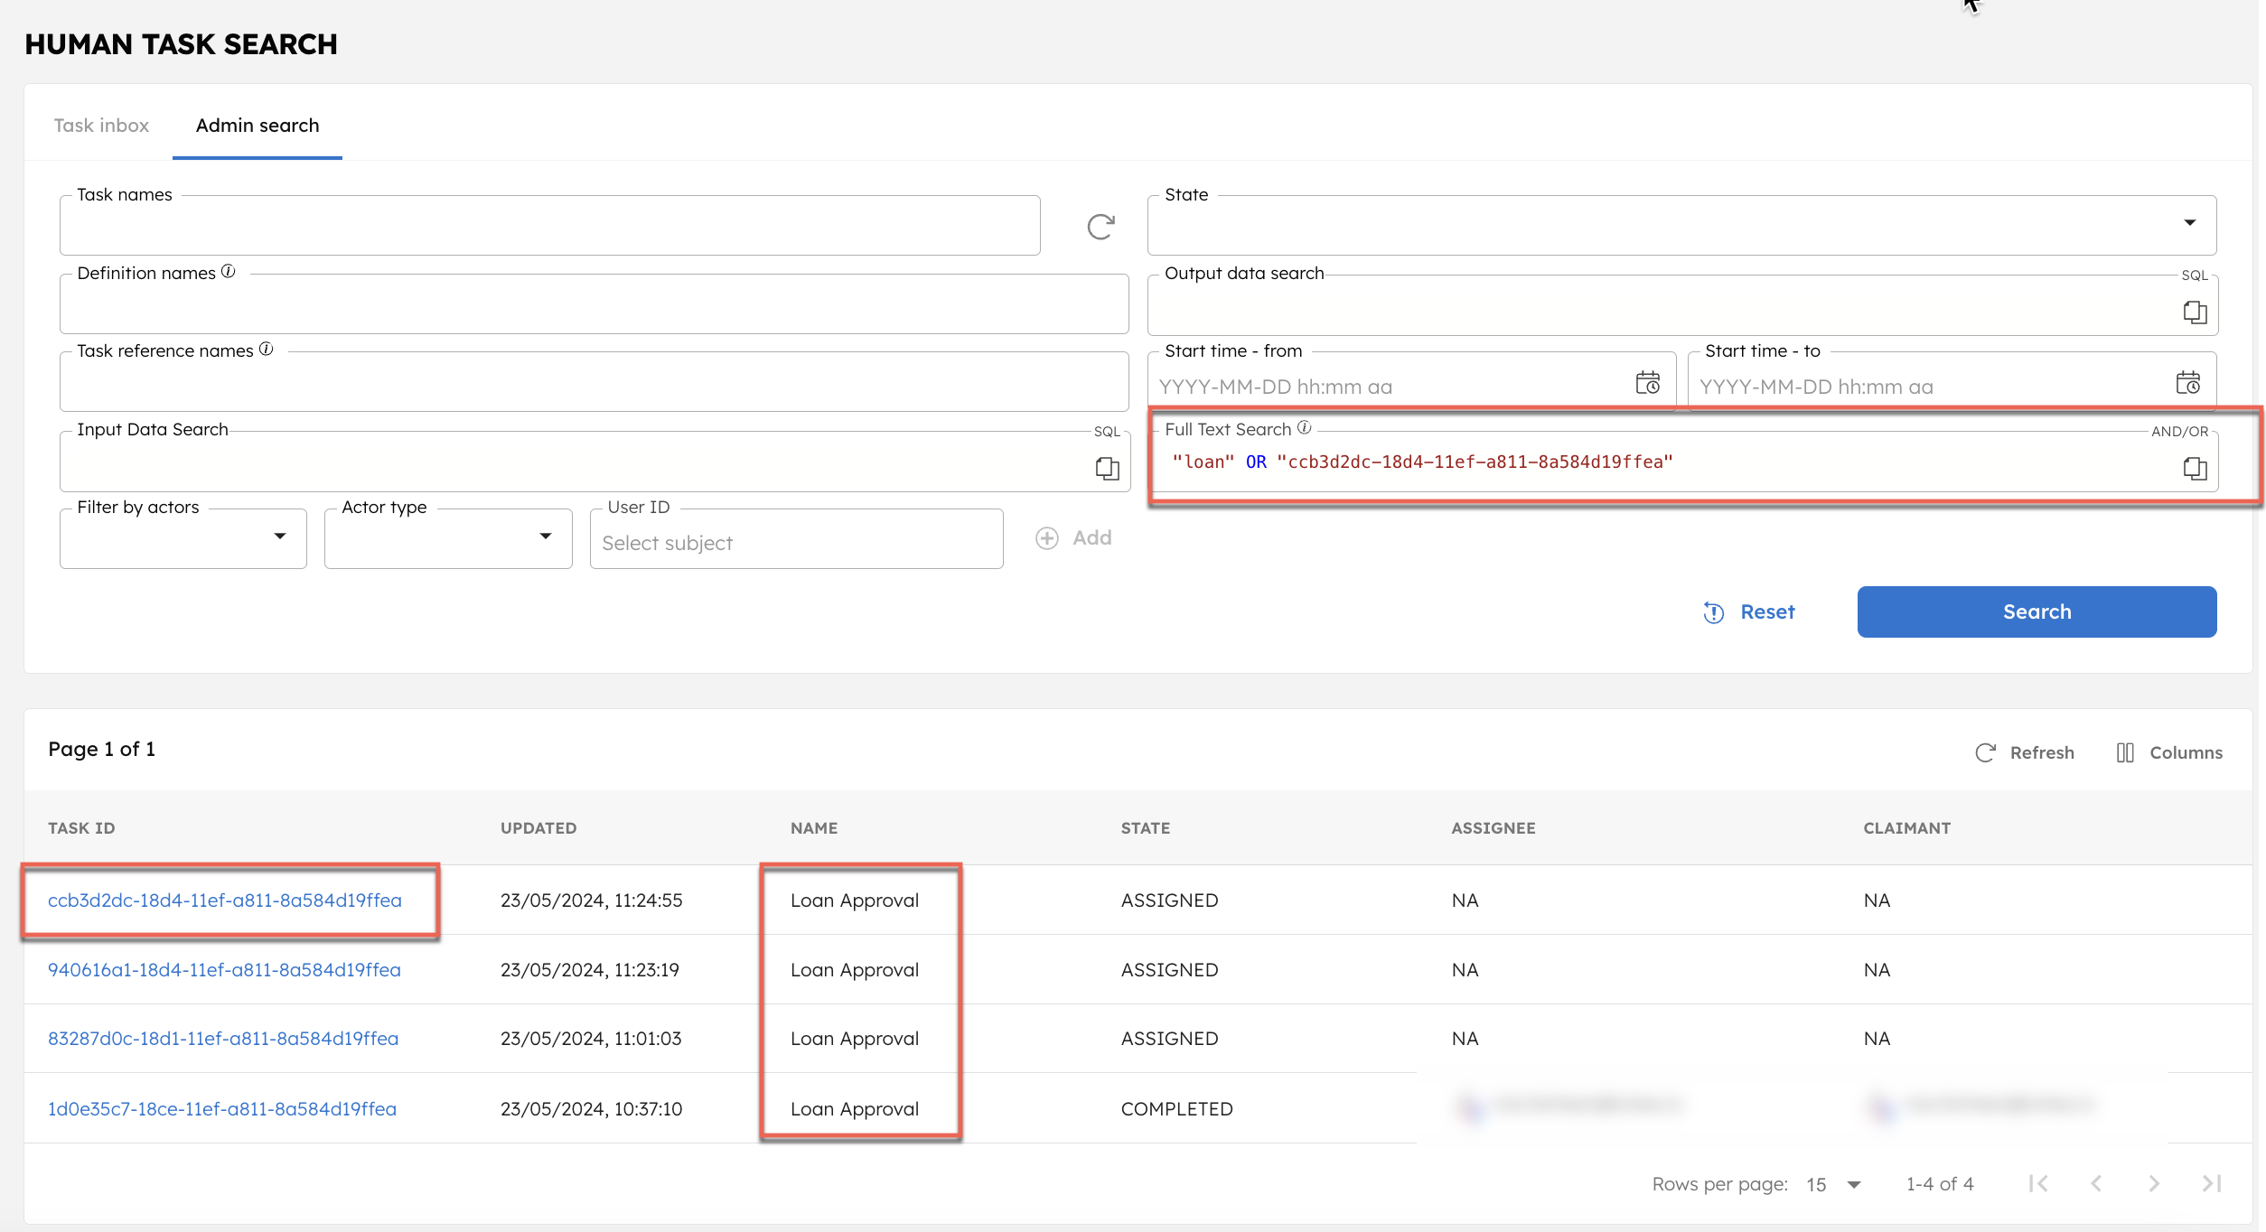This screenshot has width=2266, height=1232.
Task: Open info tooltip for Definition names
Action: point(229,271)
